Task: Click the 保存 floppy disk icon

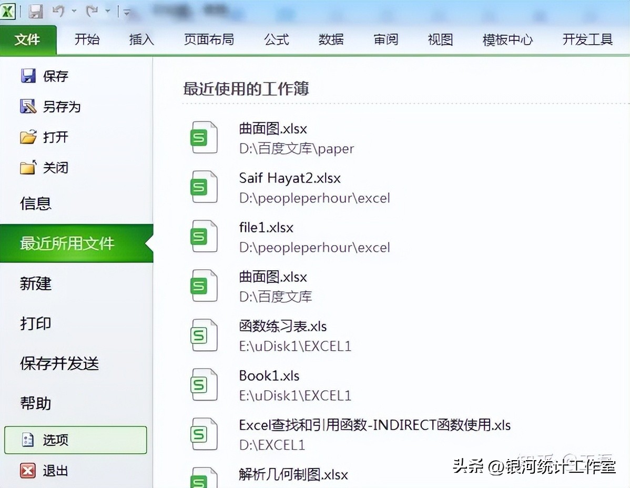Action: tap(28, 76)
